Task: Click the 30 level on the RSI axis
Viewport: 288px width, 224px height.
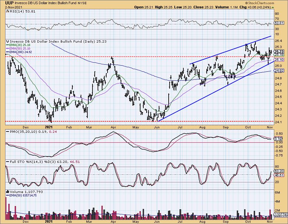Action: (x=277, y=29)
